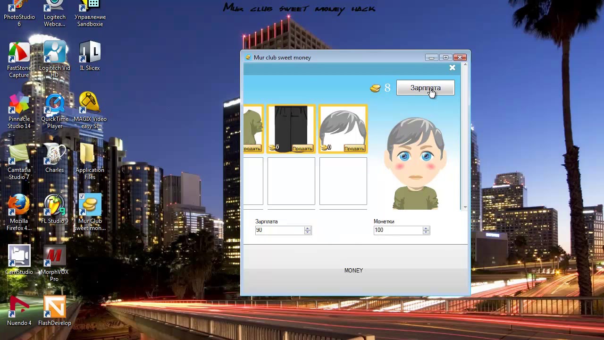
Task: Open Logitech Webcam desktop shortcut
Action: 55,14
